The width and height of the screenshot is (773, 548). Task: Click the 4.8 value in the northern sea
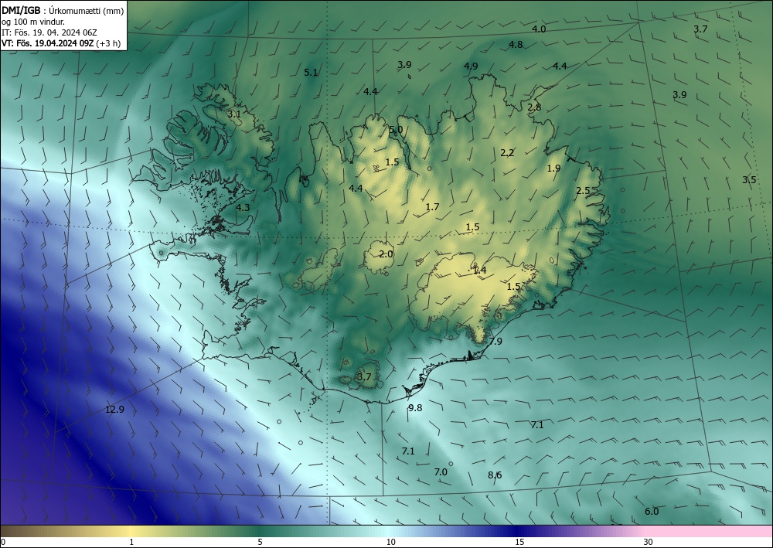(516, 44)
